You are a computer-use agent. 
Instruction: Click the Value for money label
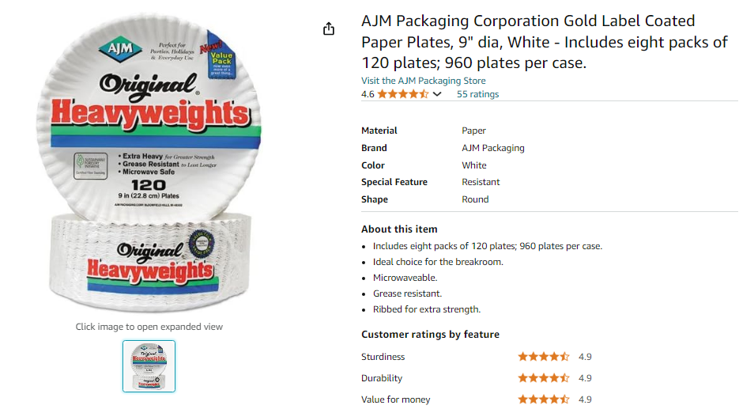pyautogui.click(x=395, y=399)
